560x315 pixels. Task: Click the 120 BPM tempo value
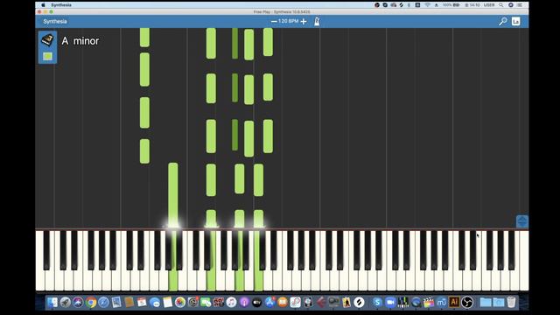tap(288, 21)
